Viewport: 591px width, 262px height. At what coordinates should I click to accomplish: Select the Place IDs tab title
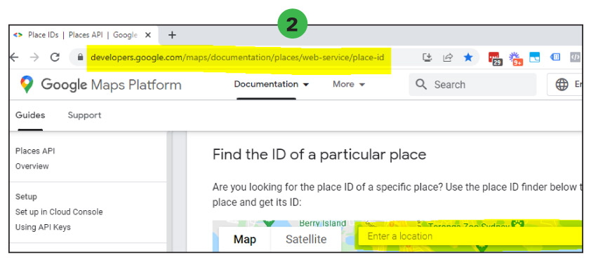83,35
